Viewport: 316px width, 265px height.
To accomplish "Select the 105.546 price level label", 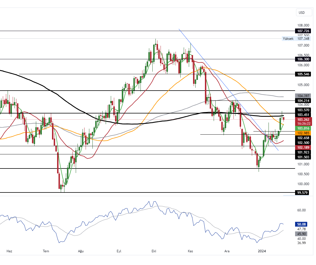I will tap(303, 74).
